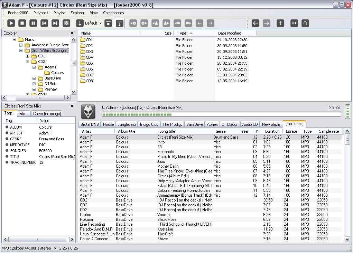The height and width of the screenshot is (253, 353).
Task: Click the Stop playback button
Action: click(22, 23)
